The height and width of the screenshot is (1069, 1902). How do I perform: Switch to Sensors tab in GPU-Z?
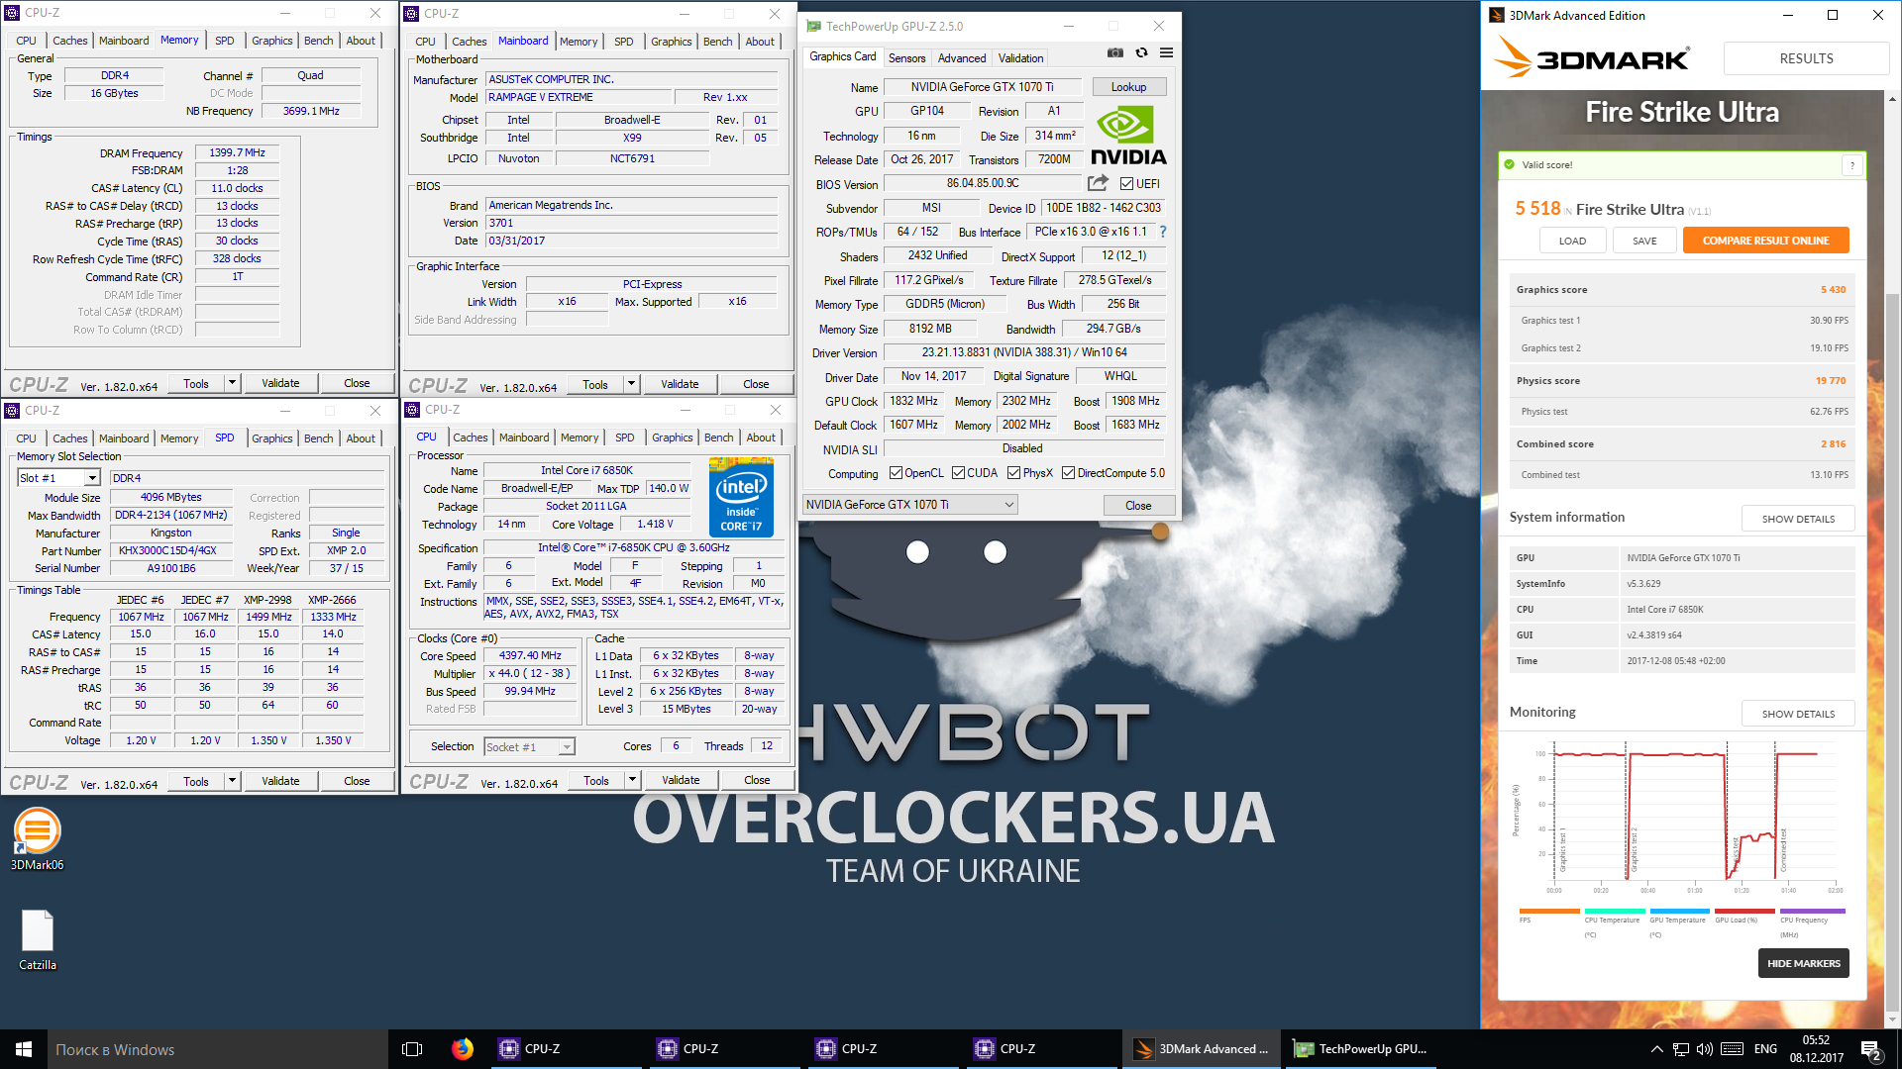coord(906,58)
